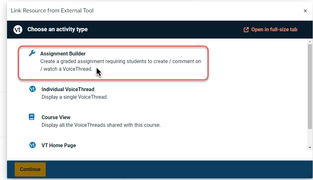313x180 pixels.
Task: Close the Link Resource dialog
Action: point(305,11)
